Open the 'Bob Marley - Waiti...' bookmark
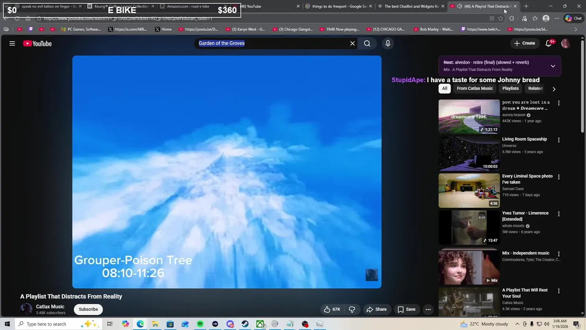586x330 pixels. click(x=433, y=29)
